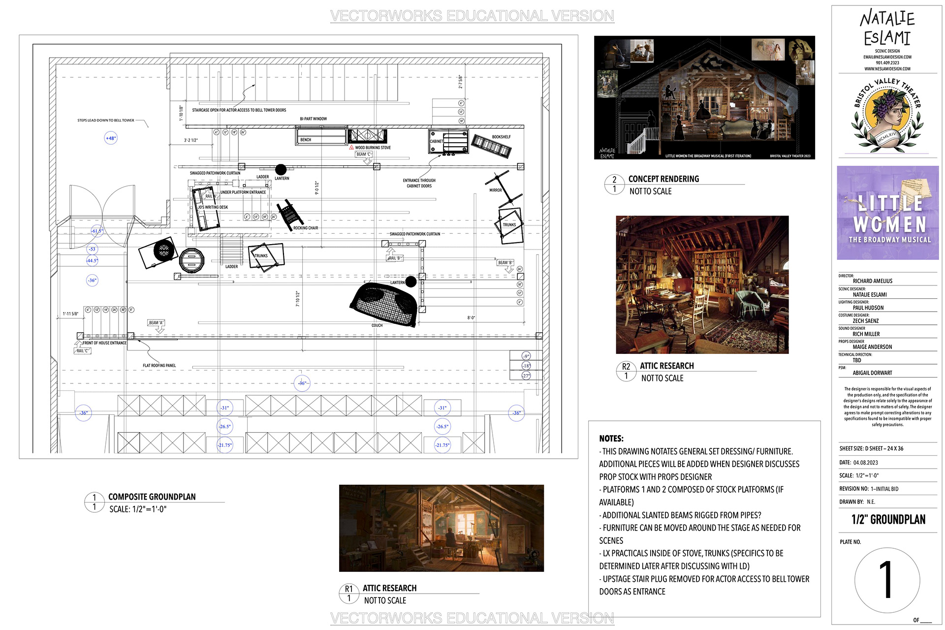Click the NOTES heading in notes box
The image size is (945, 630).
coord(611,439)
